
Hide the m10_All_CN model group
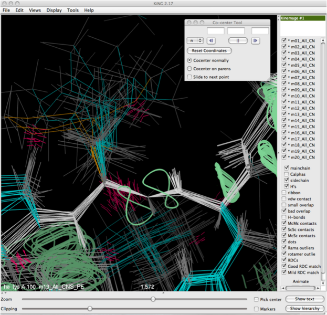(284, 96)
